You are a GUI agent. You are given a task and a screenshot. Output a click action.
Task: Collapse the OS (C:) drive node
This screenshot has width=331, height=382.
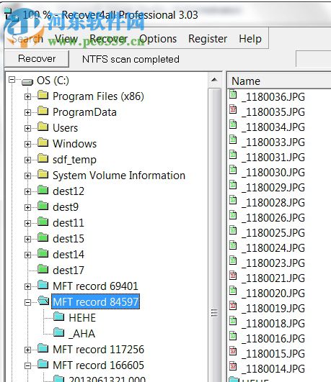pyautogui.click(x=12, y=80)
